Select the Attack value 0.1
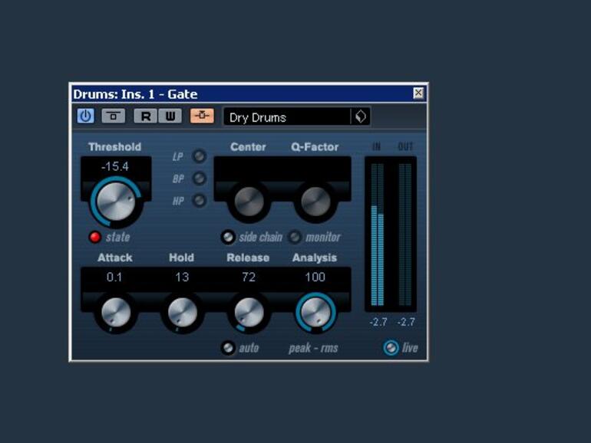Screen dimensions: 591x443 [x=114, y=277]
